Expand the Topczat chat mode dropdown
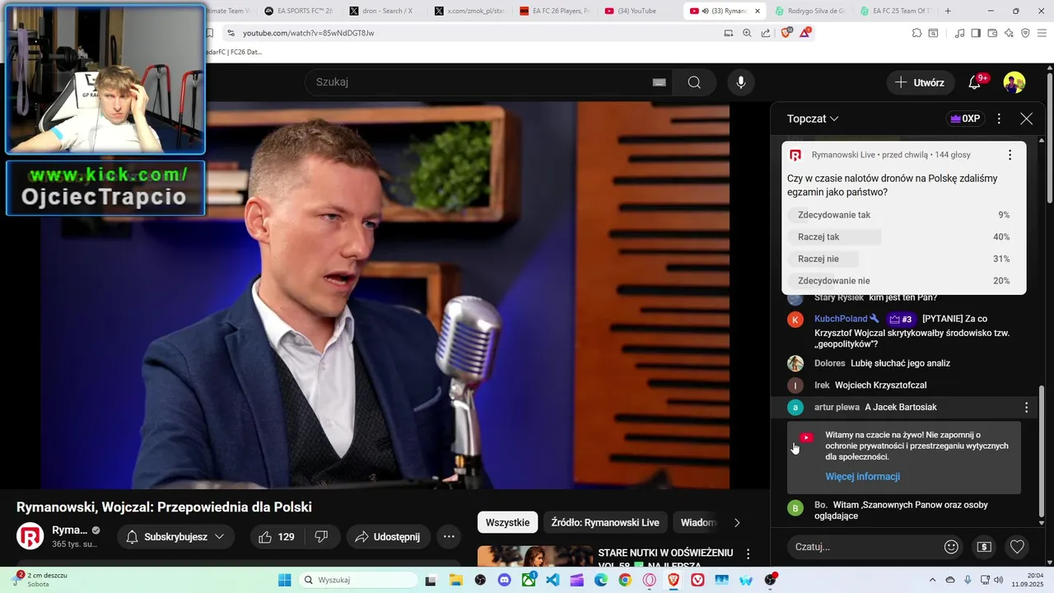1054x593 pixels. tap(813, 119)
